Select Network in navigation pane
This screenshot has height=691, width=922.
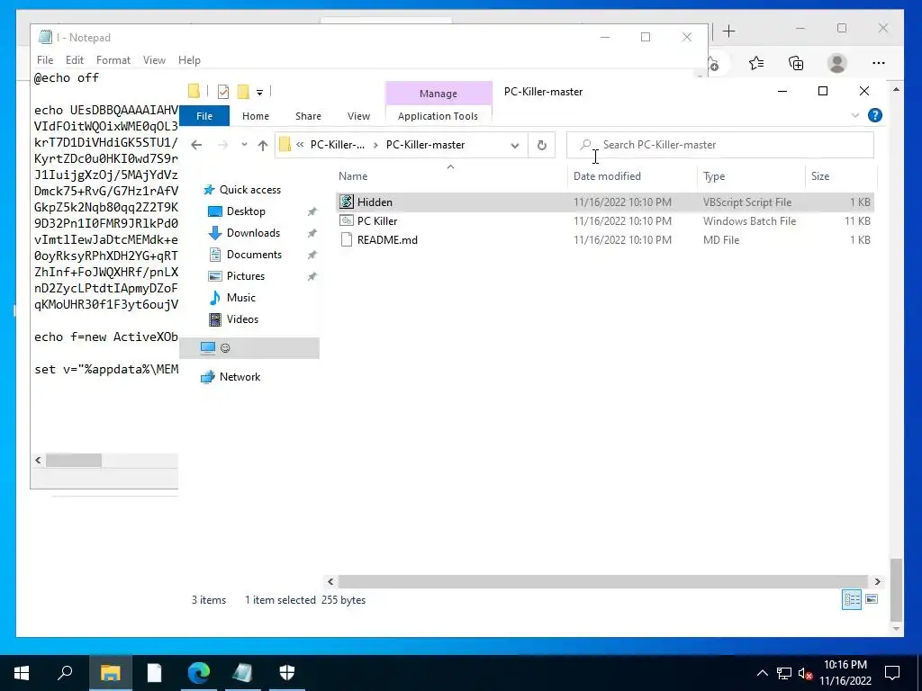240,377
